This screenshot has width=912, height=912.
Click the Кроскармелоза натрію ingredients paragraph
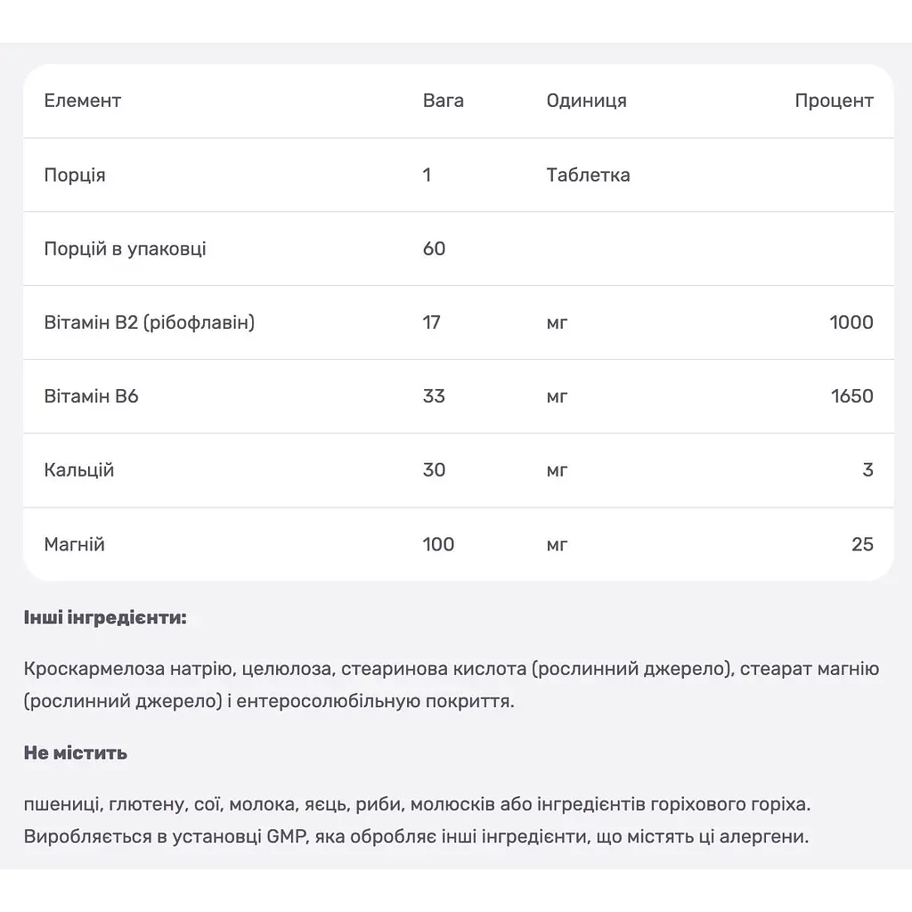click(452, 685)
